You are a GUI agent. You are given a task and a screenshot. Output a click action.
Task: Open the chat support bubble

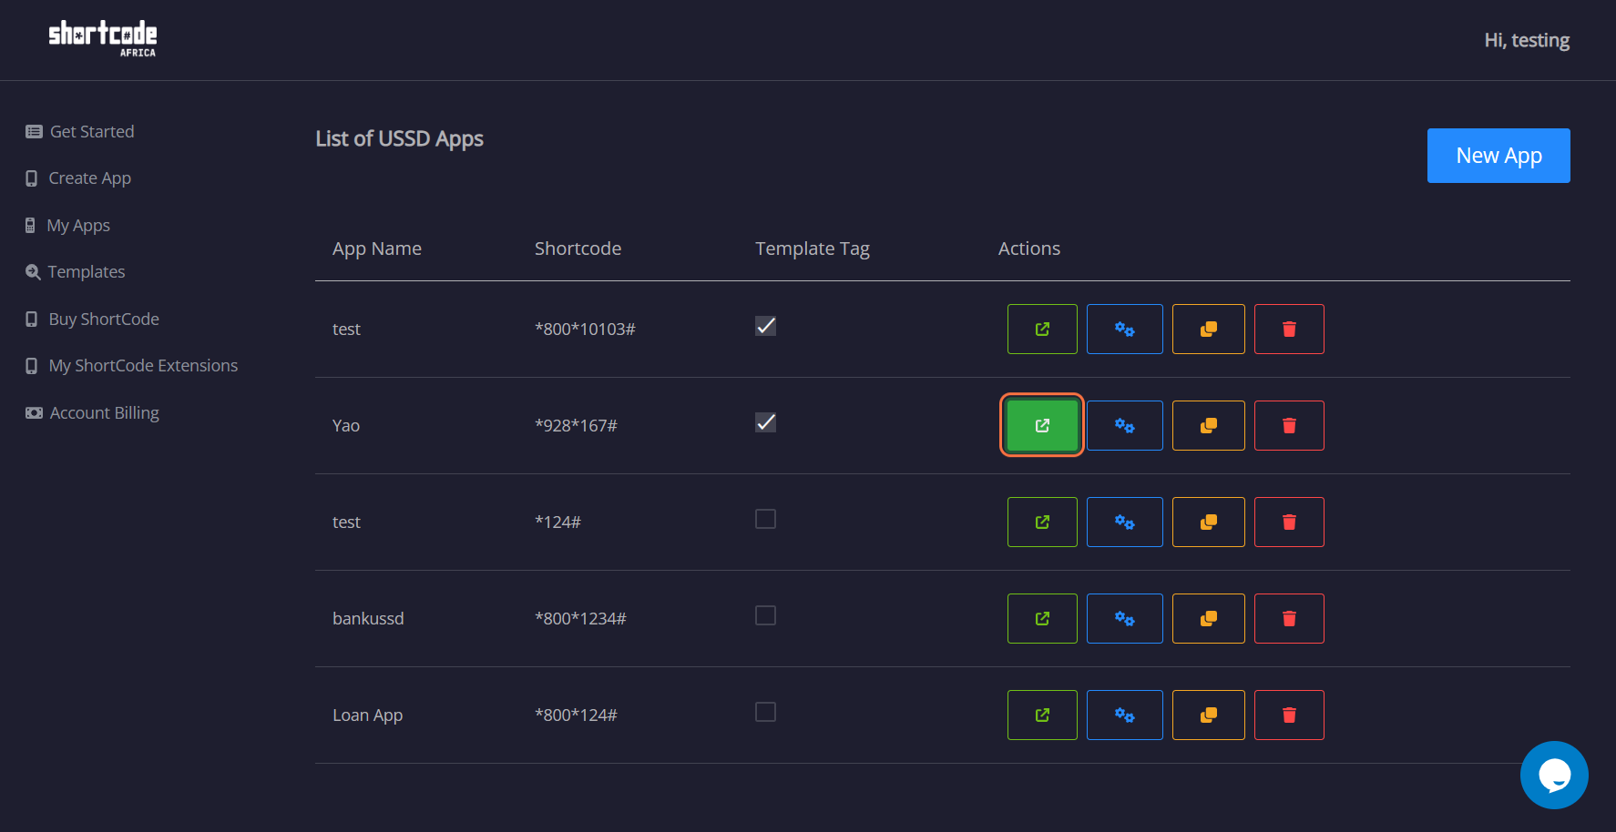1554,775
